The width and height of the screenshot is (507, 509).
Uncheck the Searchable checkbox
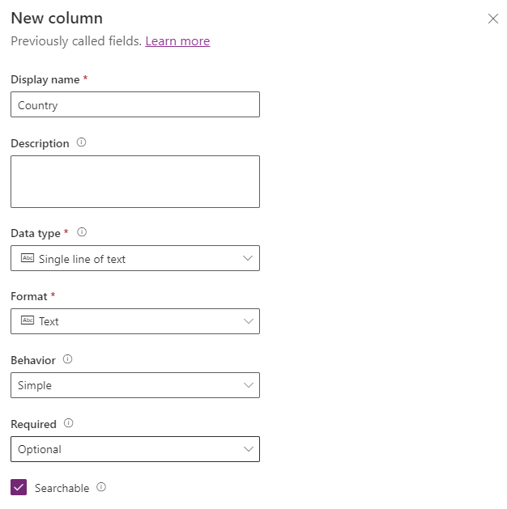click(x=19, y=487)
